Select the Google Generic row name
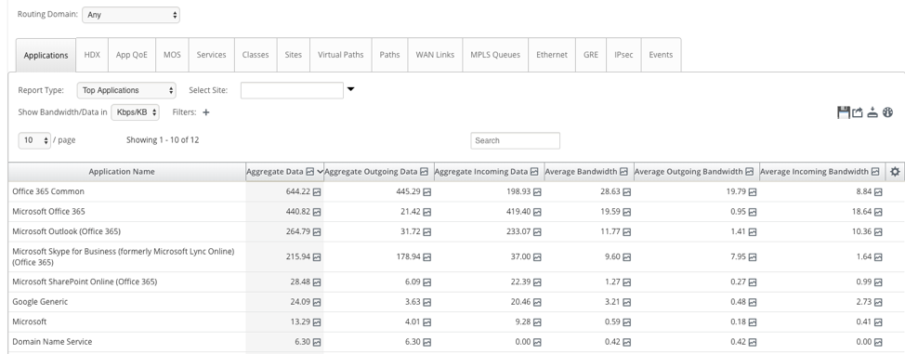The height and width of the screenshot is (354, 905). pyautogui.click(x=40, y=302)
